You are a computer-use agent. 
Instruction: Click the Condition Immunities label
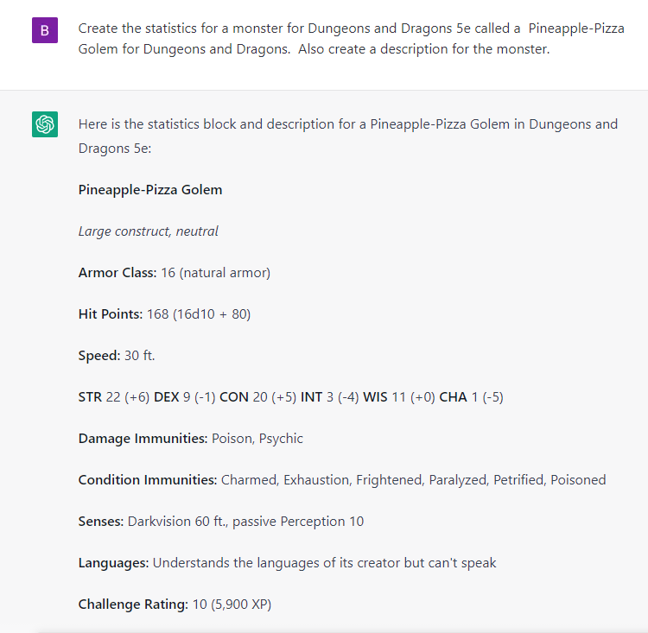pos(148,479)
